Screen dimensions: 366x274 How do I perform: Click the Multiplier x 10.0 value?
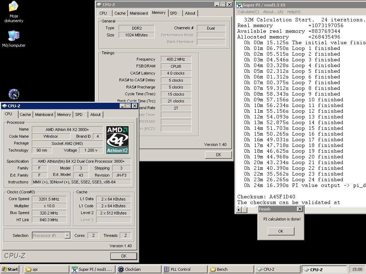pyautogui.click(x=49, y=206)
